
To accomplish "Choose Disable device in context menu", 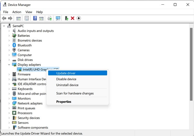I will pyautogui.click(x=78, y=79).
